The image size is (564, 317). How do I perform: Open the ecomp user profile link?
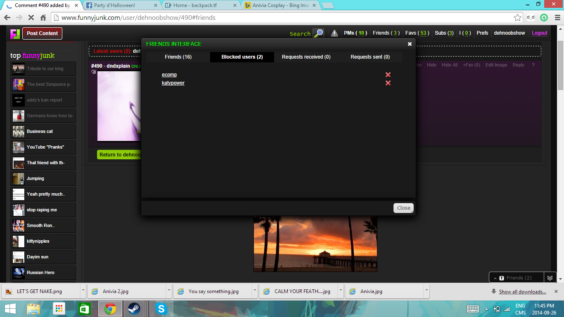click(169, 75)
